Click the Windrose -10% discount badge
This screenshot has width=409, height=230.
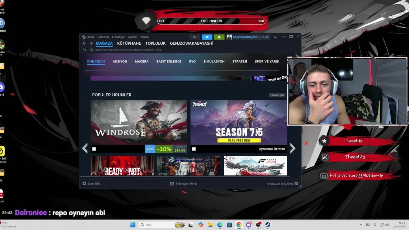(164, 149)
